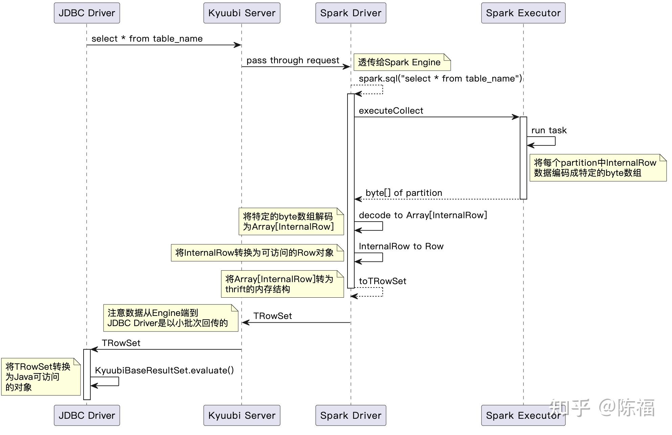The image size is (672, 435).
Task: Click the Spark Executor header box
Action: point(523,13)
